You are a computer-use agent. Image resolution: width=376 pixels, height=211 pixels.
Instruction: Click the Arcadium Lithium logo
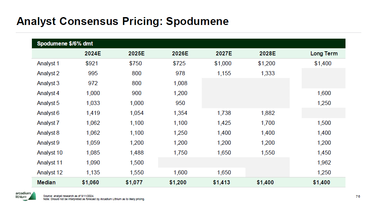(23, 196)
